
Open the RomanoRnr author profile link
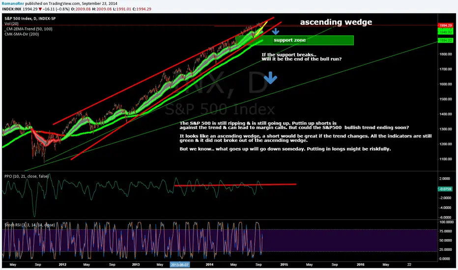13,3
